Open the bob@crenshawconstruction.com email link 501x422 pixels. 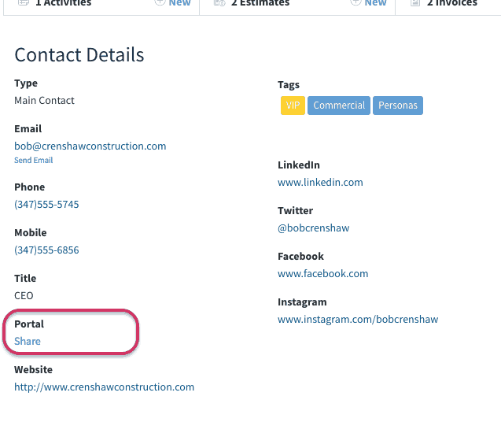tap(90, 146)
